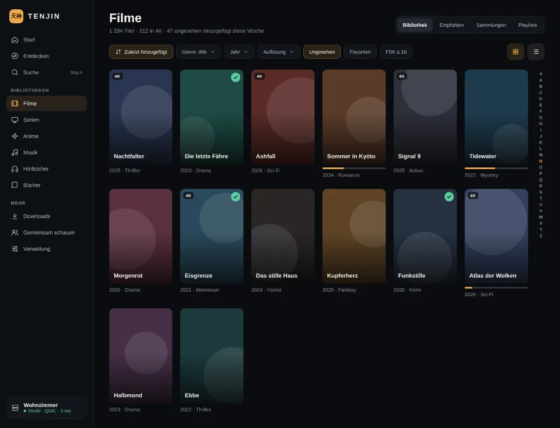Toggle the Favoriten filter
This screenshot has height=428, width=560.
point(360,52)
